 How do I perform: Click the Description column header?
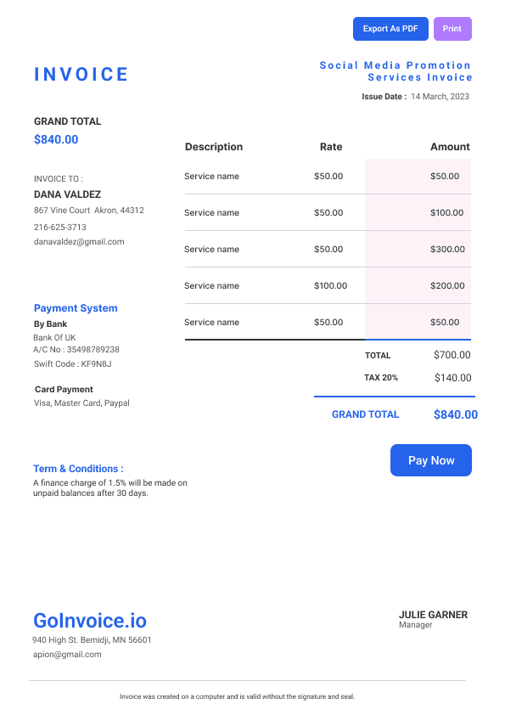[214, 147]
